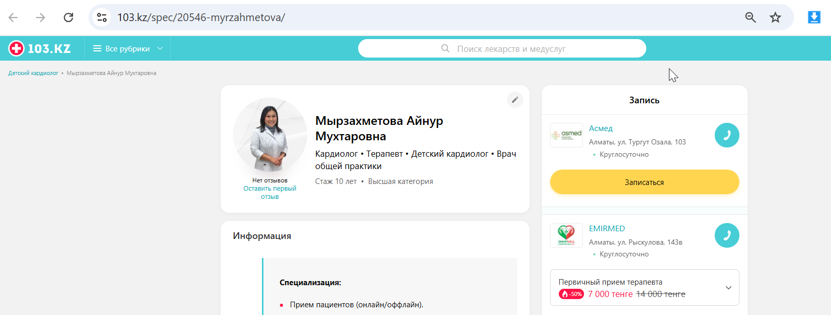Click the EMIRMED clinic logo
This screenshot has width=831, height=315.
pos(567,235)
